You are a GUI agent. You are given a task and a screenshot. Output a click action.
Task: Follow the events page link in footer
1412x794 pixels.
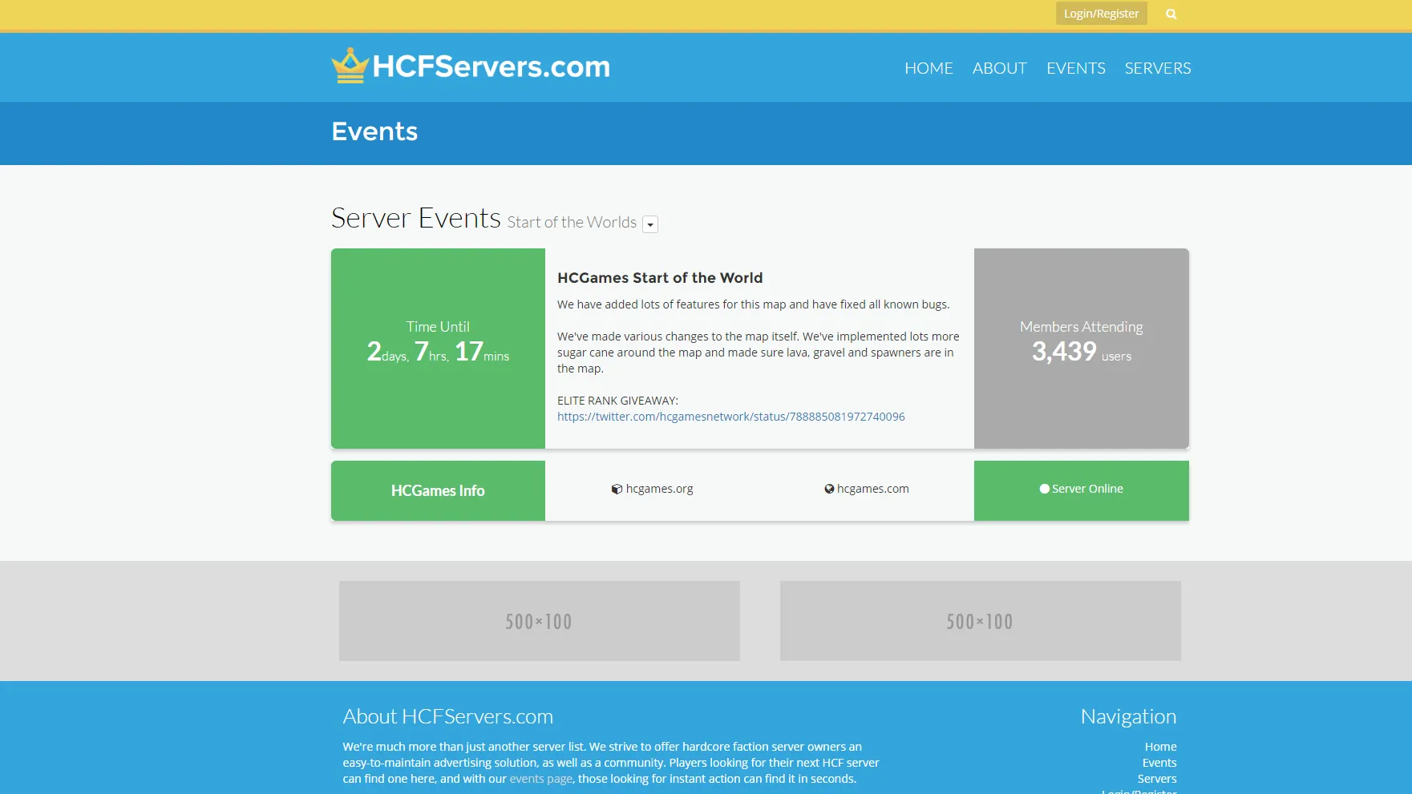(541, 779)
